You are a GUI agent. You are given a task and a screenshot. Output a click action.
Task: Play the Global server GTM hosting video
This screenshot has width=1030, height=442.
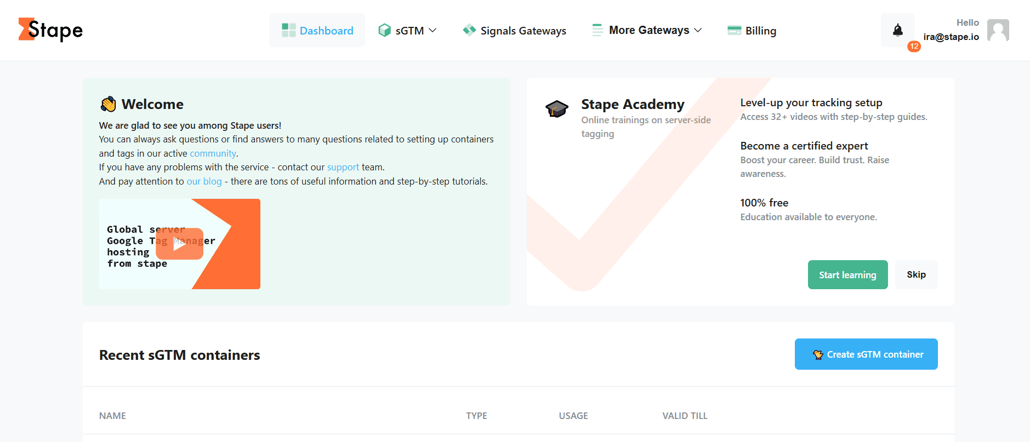coord(179,244)
